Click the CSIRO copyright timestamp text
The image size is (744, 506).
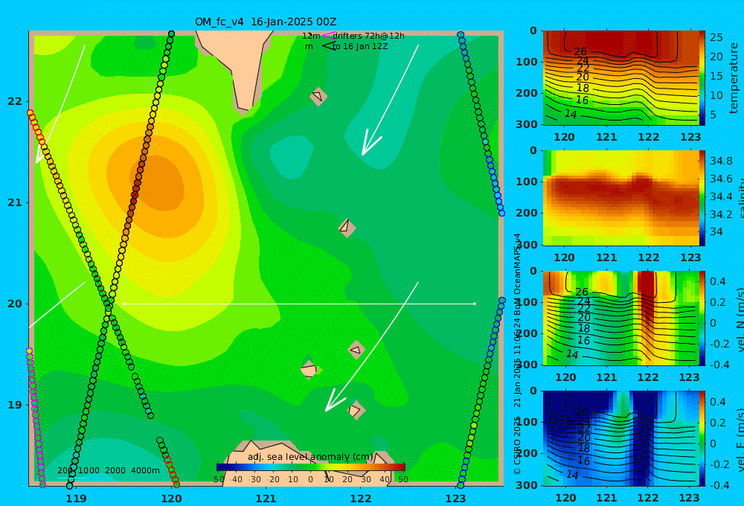517,353
